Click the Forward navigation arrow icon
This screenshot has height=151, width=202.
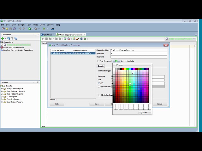[x=36, y=29]
